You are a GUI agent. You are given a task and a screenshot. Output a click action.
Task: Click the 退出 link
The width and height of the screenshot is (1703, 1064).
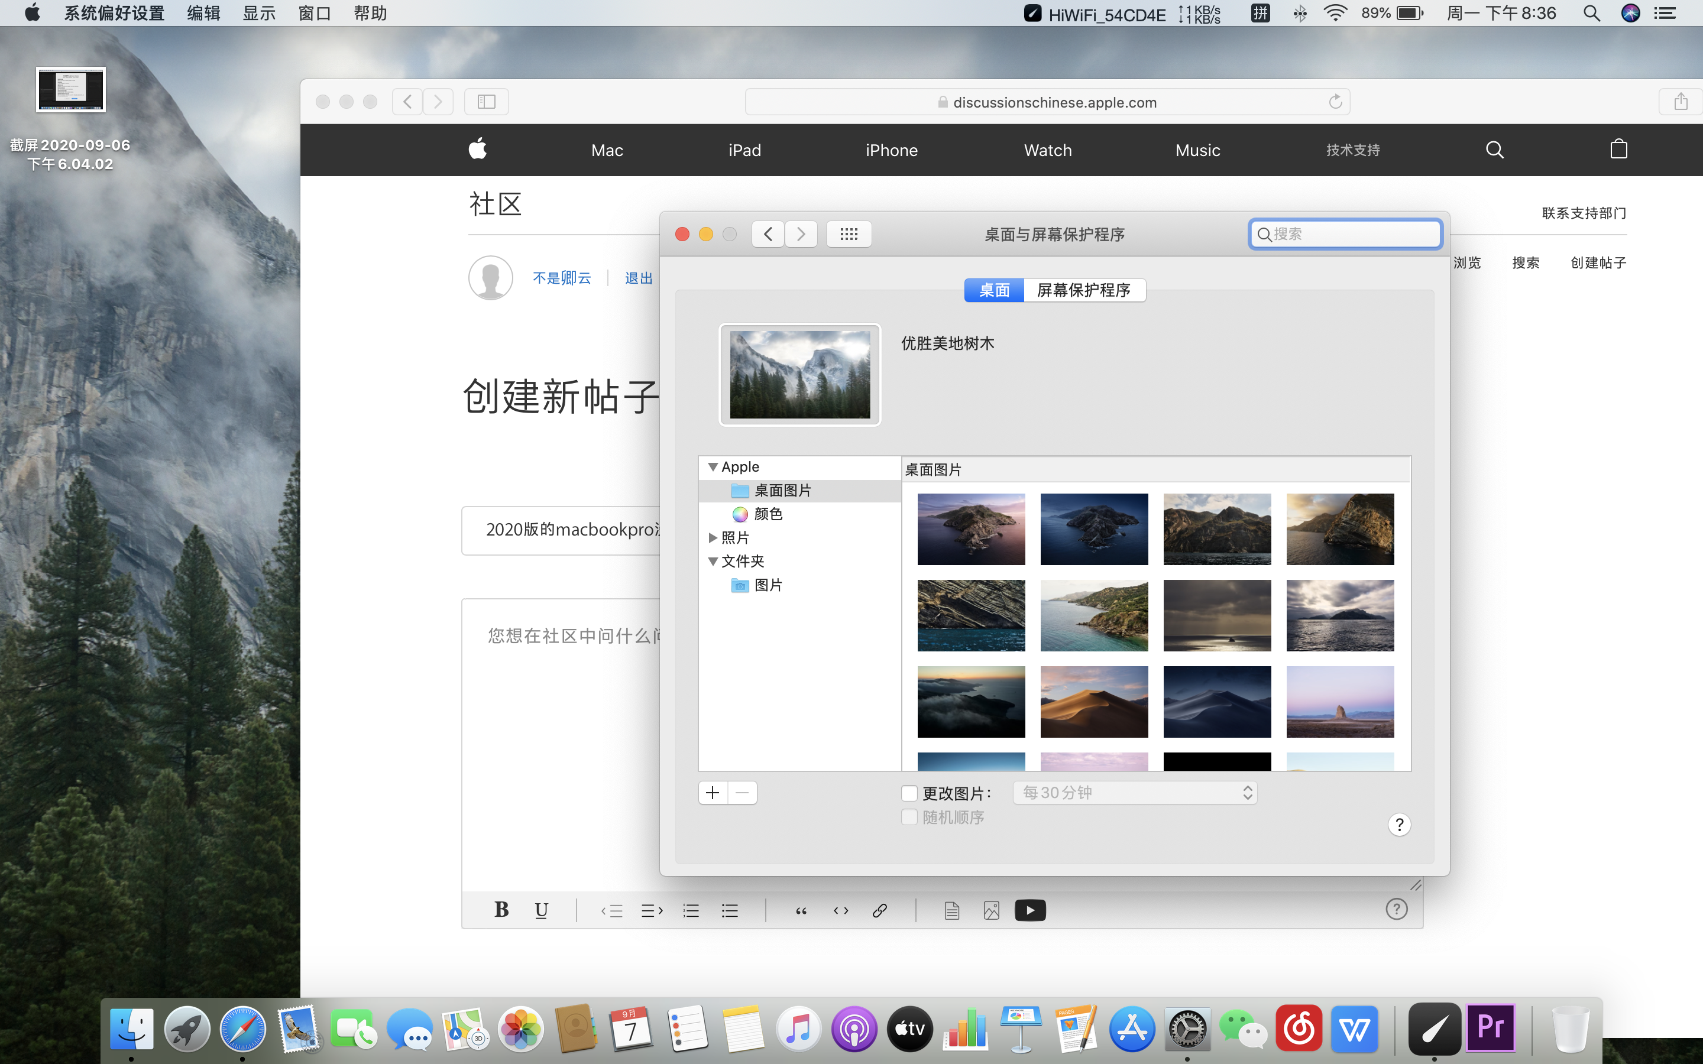(x=638, y=278)
